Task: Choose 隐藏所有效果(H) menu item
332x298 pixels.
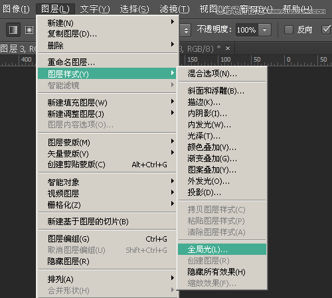Action: pos(222,272)
